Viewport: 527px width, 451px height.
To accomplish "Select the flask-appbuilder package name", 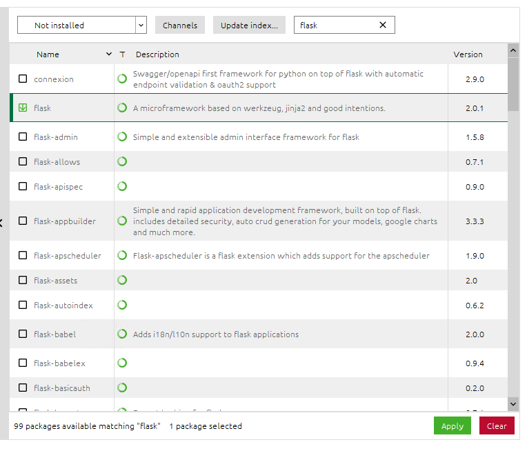I will click(x=65, y=221).
